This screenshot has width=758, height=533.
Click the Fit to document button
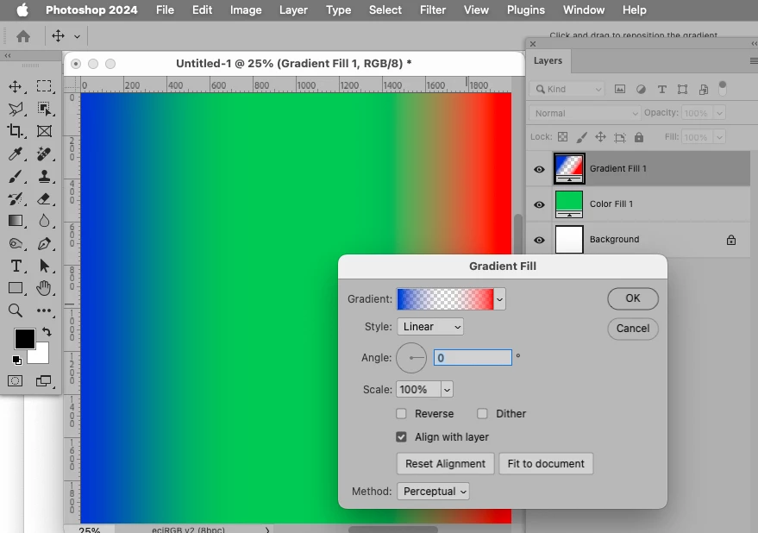(x=546, y=464)
